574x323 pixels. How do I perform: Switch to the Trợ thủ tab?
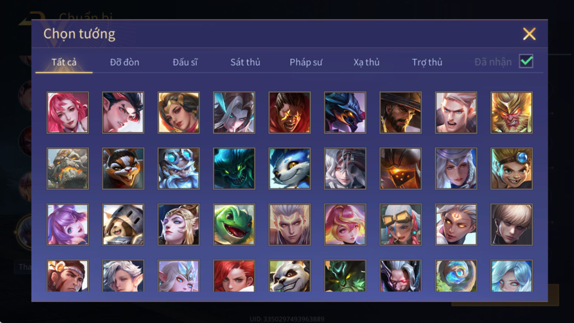tap(427, 62)
